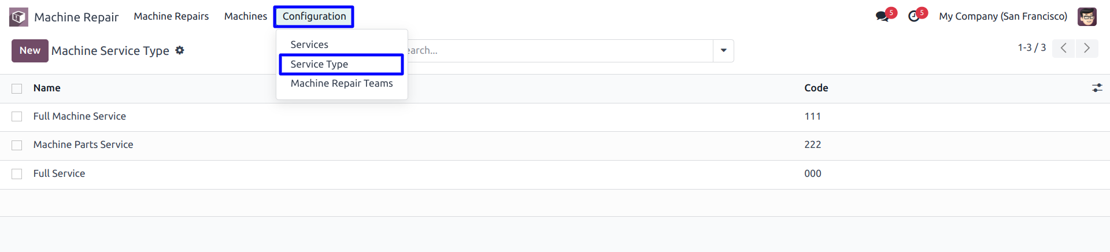Click the user avatar picture
The image size is (1110, 252).
point(1087,16)
